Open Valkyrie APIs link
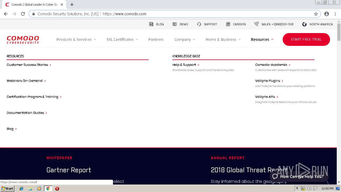The height and width of the screenshot is (192, 341). 267,97
